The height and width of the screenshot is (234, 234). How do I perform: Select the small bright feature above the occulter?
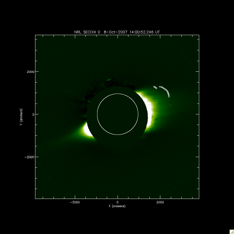109,80
